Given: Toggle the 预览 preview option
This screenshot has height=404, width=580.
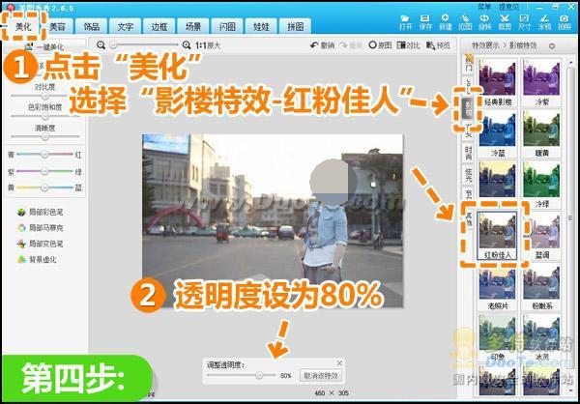Looking at the screenshot, I should click(x=438, y=45).
